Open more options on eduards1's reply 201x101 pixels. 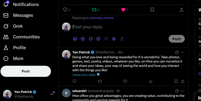tap(183, 91)
